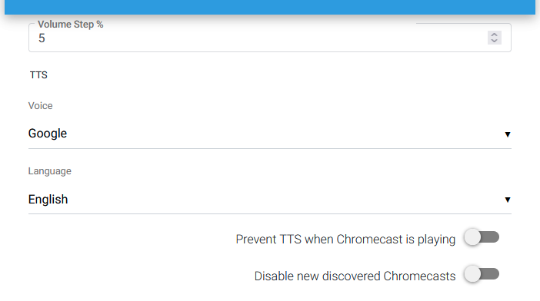Open the Voice selector showing Google

[x=270, y=134]
